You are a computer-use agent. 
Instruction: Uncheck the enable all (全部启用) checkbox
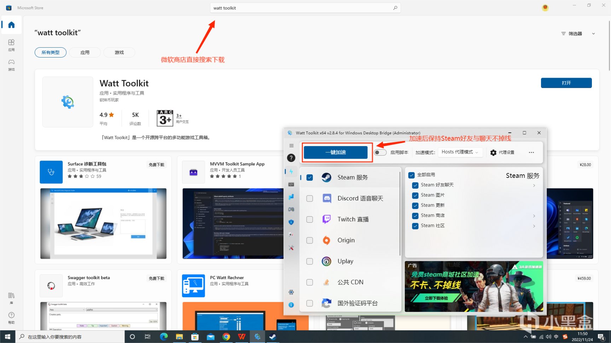point(412,175)
